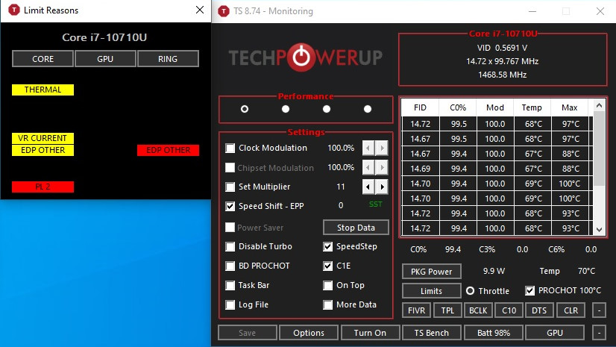Image resolution: width=616 pixels, height=347 pixels.
Task: Uncheck the C1E option
Action: [327, 266]
